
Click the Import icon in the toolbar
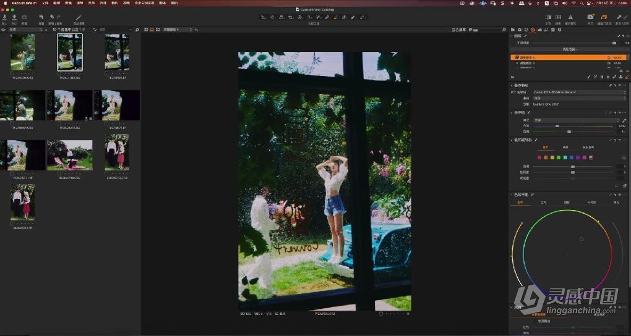click(5, 17)
